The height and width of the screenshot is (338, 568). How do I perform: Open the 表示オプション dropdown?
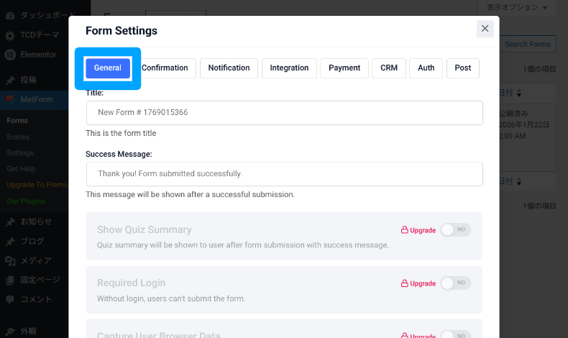(516, 7)
